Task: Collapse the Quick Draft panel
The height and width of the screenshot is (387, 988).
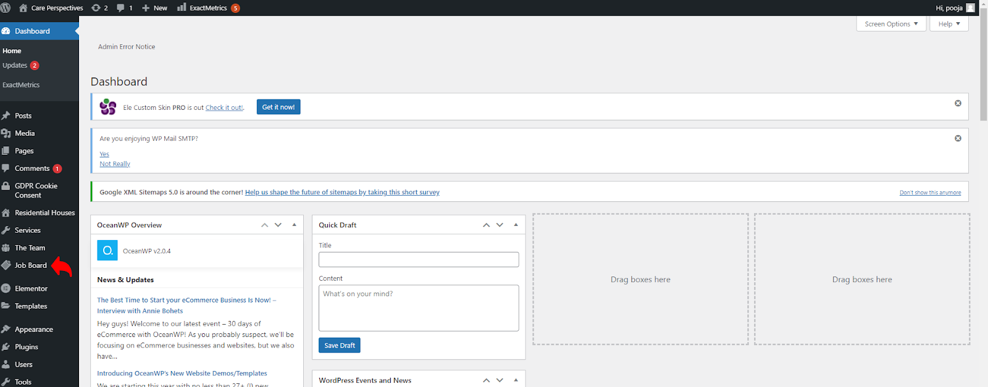Action: click(x=516, y=225)
